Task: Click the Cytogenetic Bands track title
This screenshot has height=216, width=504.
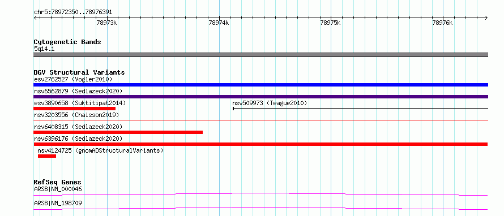Action: pyautogui.click(x=67, y=42)
